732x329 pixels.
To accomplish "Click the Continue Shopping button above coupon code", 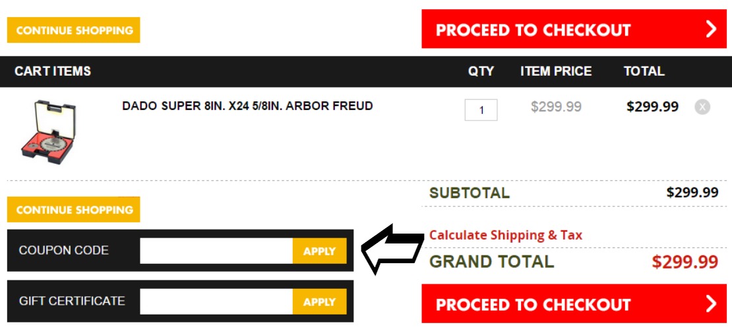I will 74,210.
